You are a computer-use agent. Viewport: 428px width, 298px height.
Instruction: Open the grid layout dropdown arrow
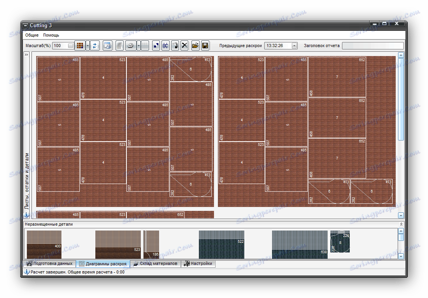click(x=88, y=46)
